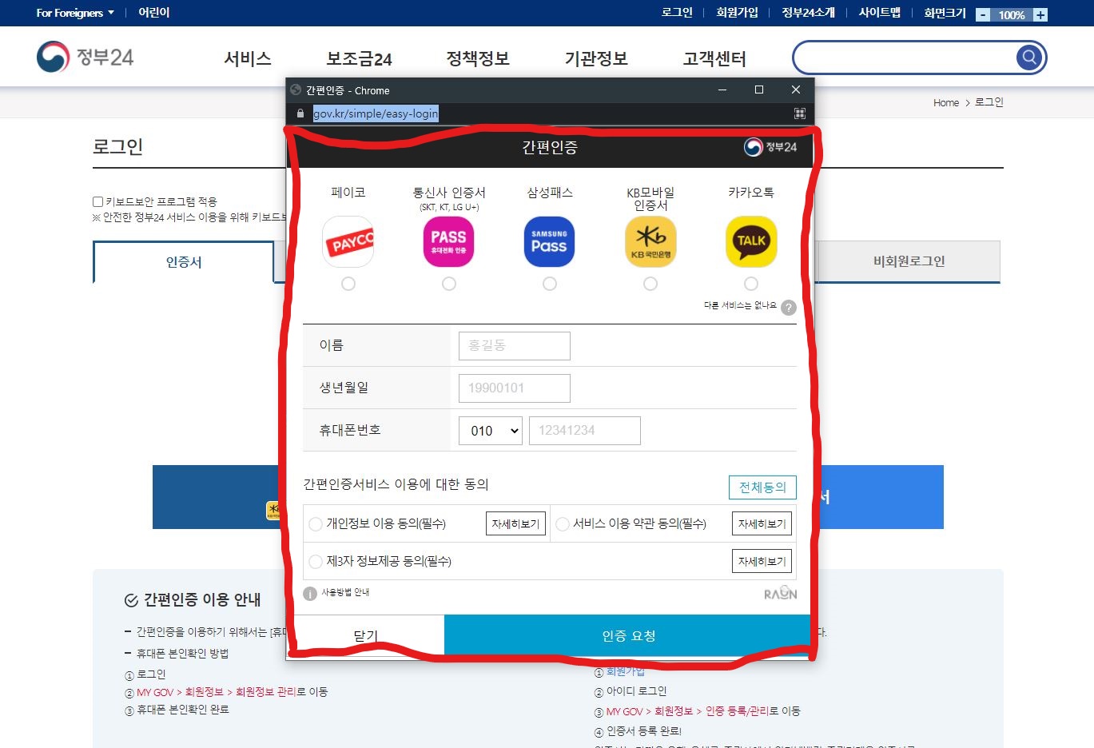Viewport: 1094px width, 748px height.
Task: Switch to the 비회원로그인 tab
Action: (909, 261)
